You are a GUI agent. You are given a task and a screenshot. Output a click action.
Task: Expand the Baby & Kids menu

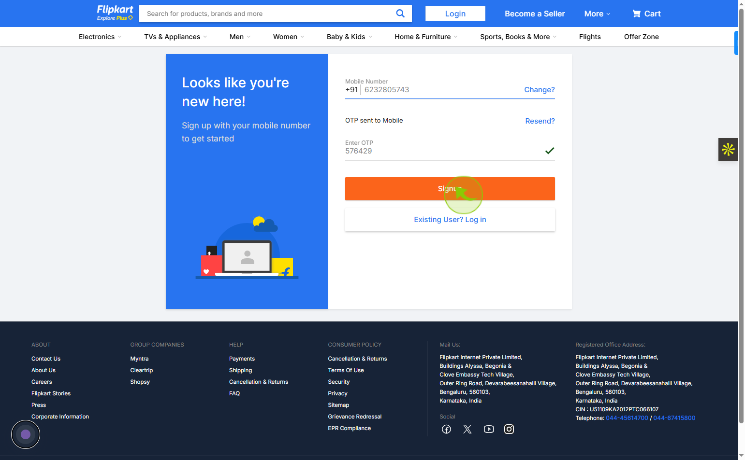coord(350,37)
